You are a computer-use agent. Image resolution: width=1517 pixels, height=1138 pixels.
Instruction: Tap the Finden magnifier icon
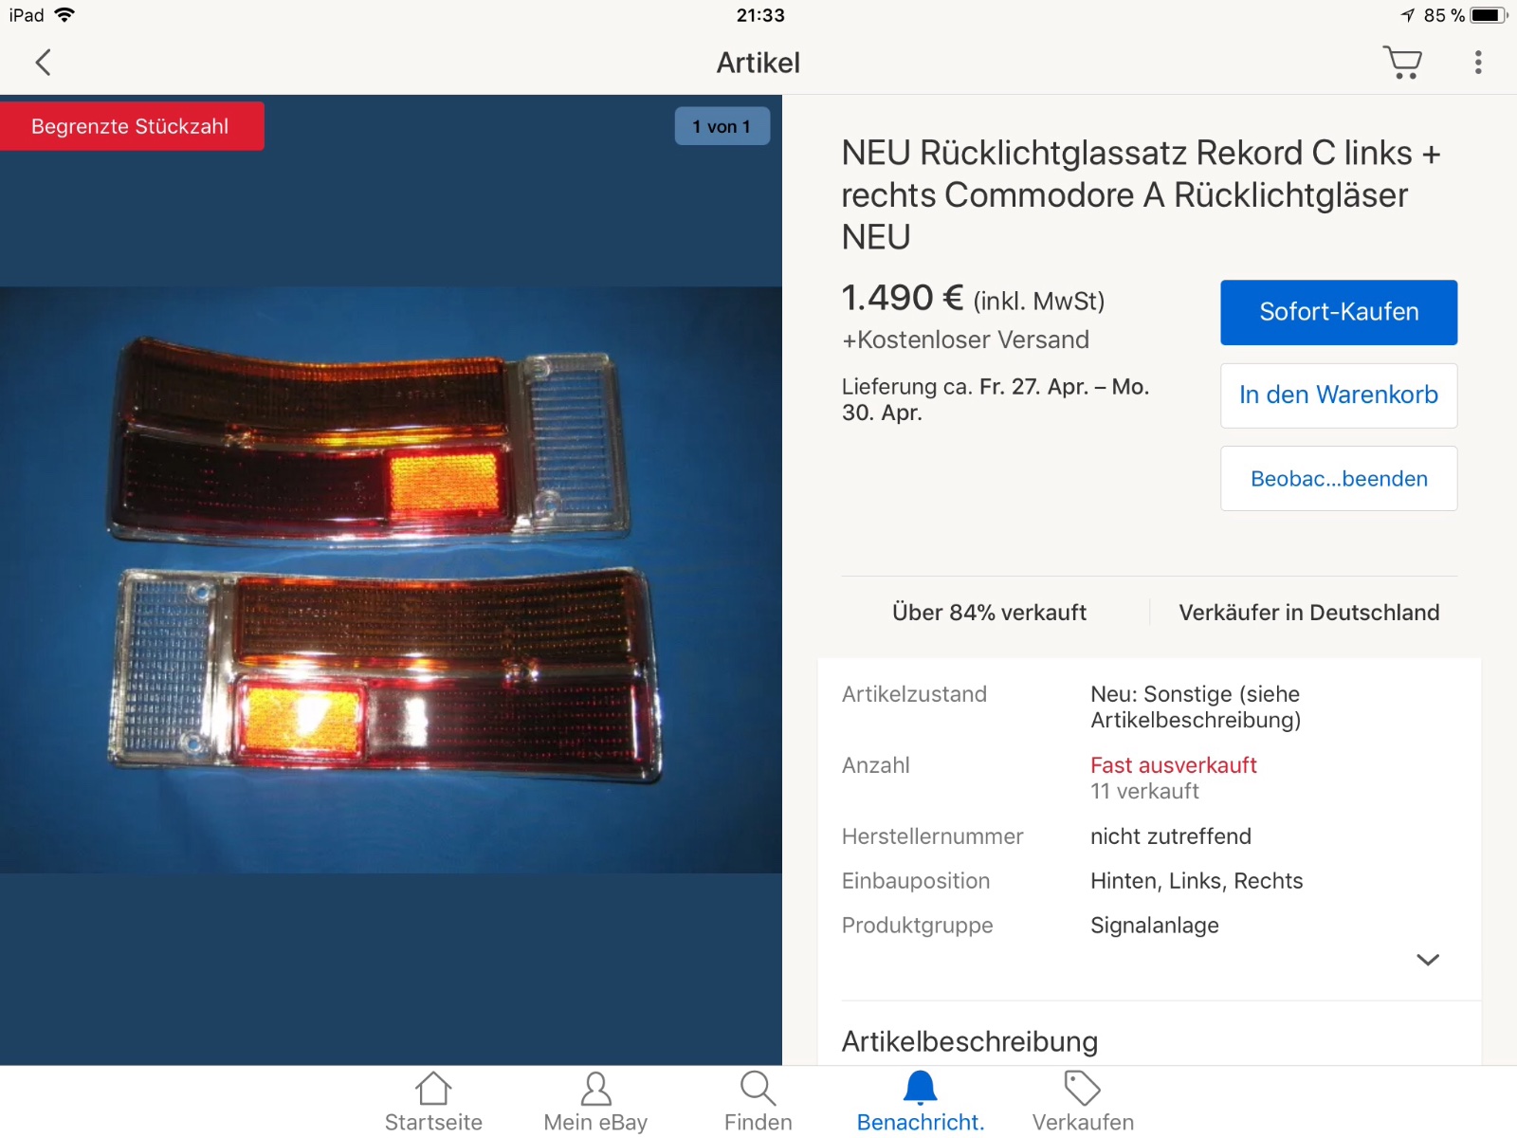[758, 1089]
